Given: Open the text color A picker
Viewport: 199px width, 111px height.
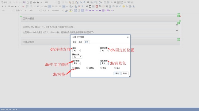Looking at the screenshot, I should [x=66, y=10].
